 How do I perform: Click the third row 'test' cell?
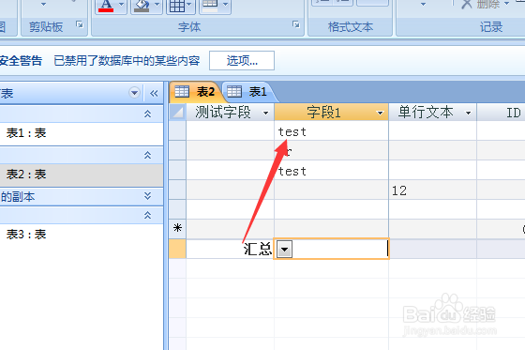point(331,170)
